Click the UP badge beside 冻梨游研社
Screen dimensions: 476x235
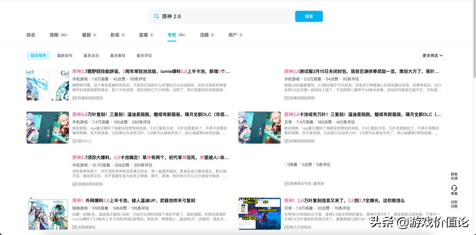point(74,227)
